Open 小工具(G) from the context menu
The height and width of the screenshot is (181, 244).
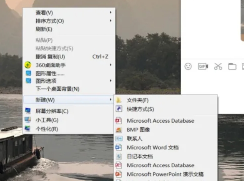tap(69, 120)
